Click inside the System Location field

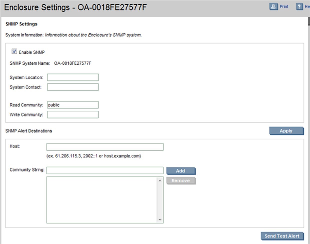(x=72, y=78)
